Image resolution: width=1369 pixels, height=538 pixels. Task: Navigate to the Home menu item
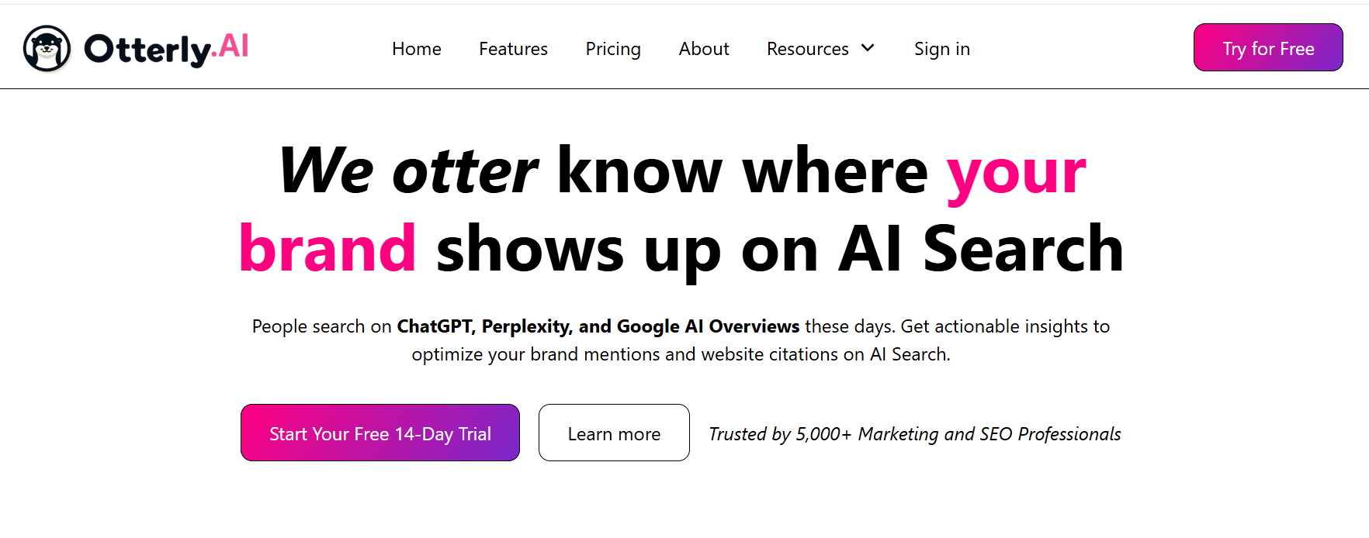click(416, 48)
